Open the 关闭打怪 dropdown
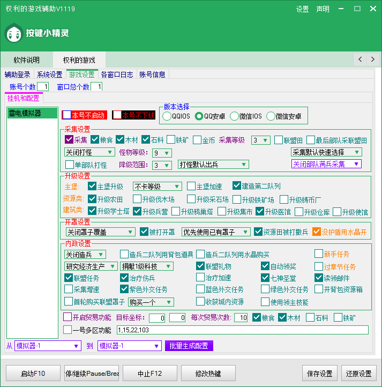This screenshot has width=382, height=387. click(x=89, y=152)
